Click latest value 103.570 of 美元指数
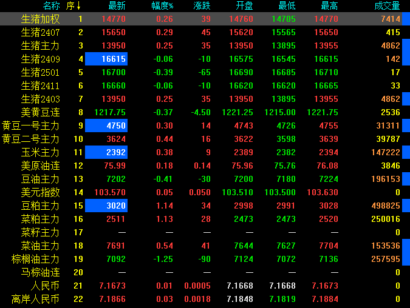 pyautogui.click(x=110, y=192)
